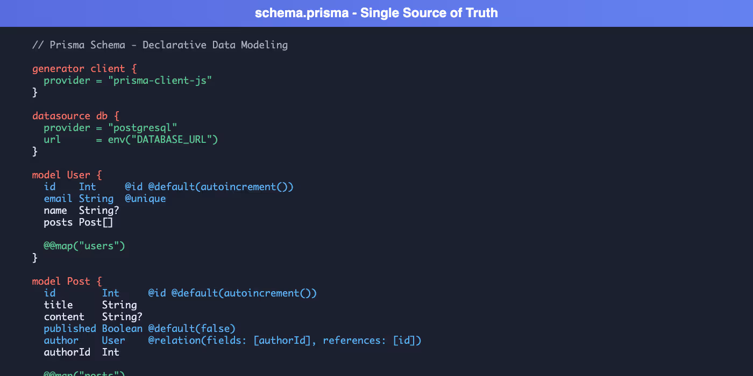This screenshot has width=753, height=376.
Task: Click the model User declaration
Action: [67, 175]
